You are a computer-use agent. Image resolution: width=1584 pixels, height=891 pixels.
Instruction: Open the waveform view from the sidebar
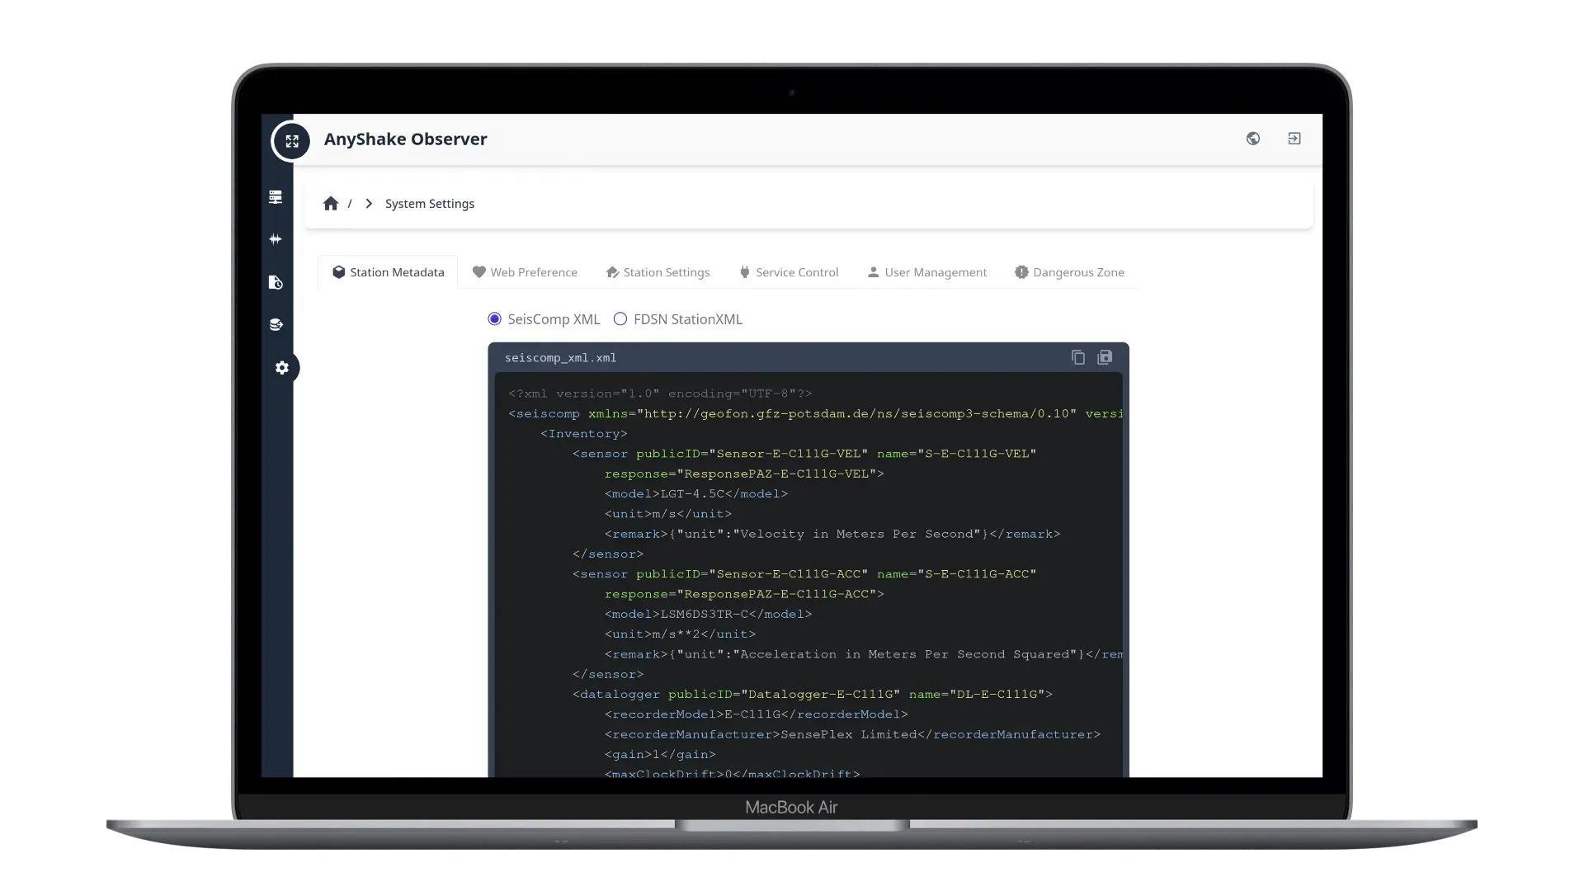(x=276, y=239)
